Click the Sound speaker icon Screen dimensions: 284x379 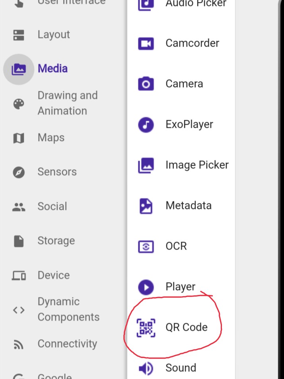click(x=146, y=368)
